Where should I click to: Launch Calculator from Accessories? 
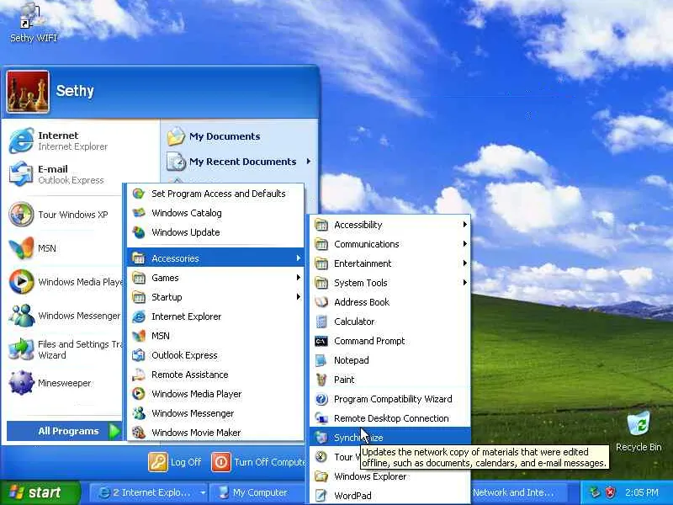(x=389, y=322)
